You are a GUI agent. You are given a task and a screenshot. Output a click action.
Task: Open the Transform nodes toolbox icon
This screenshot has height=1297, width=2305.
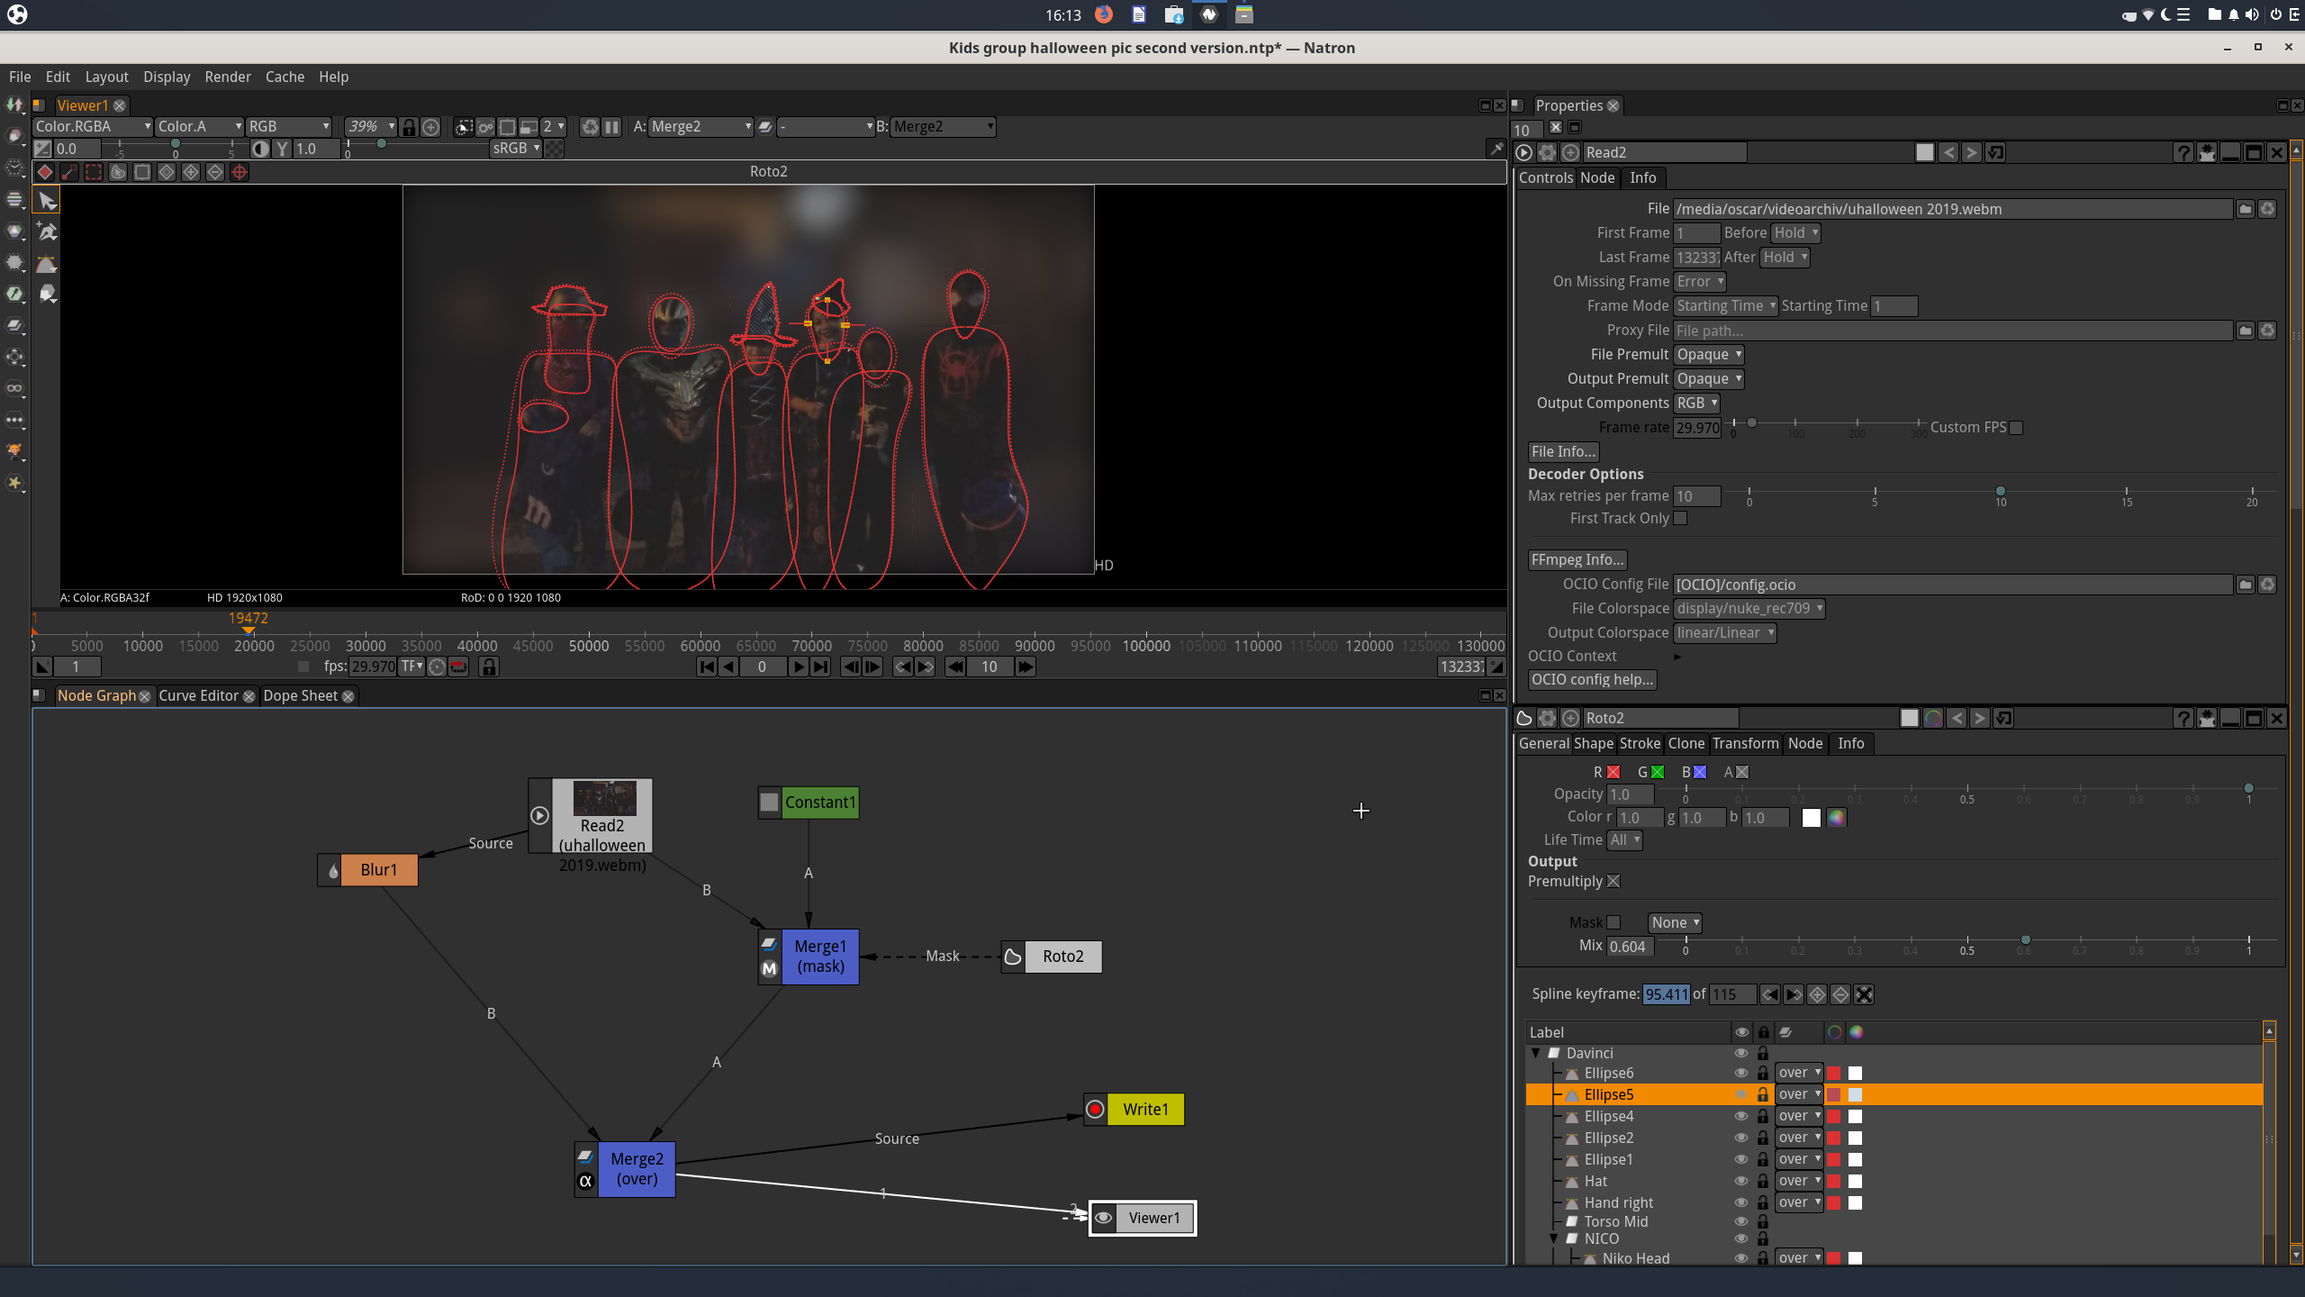coord(15,357)
